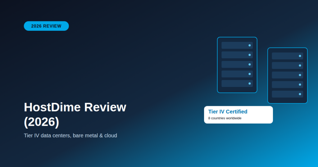The width and height of the screenshot is (318, 167).
Task: Select top server slot in left rack
Action: (x=237, y=45)
